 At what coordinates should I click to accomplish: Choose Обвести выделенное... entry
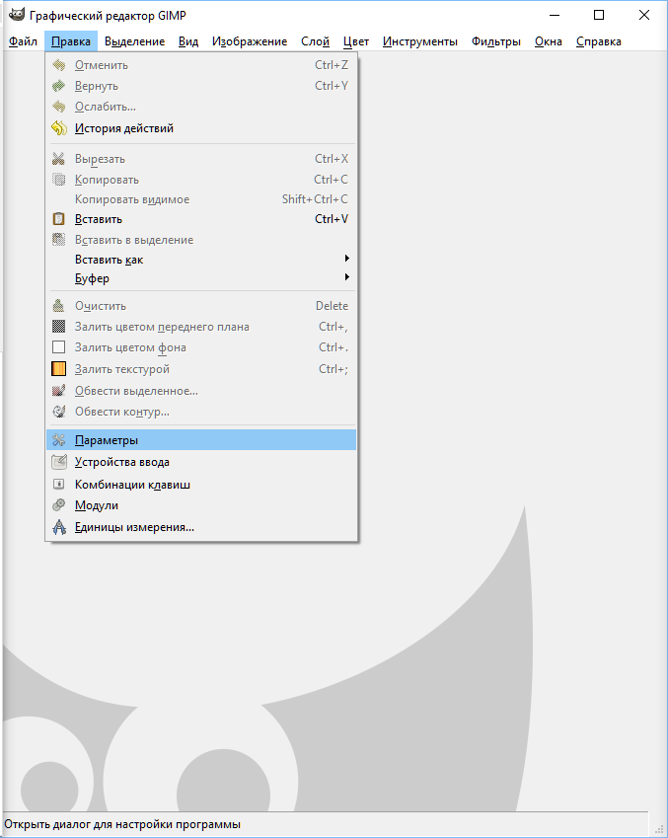(x=201, y=391)
